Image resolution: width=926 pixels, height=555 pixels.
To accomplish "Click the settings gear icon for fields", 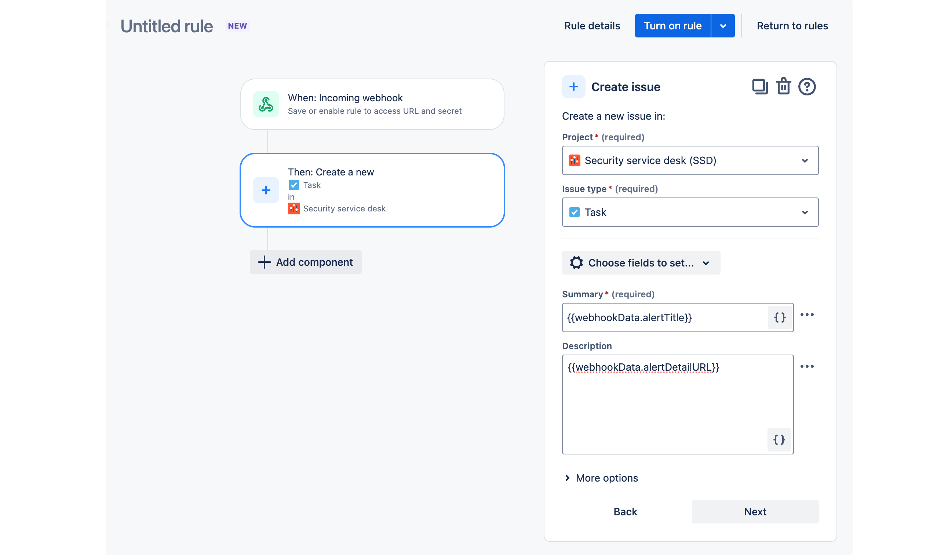I will 576,262.
